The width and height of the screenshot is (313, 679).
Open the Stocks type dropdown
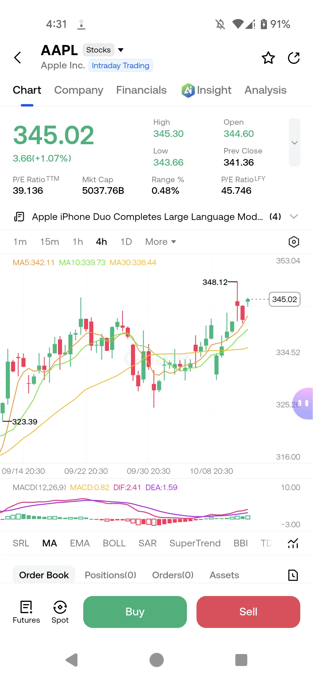tap(103, 50)
